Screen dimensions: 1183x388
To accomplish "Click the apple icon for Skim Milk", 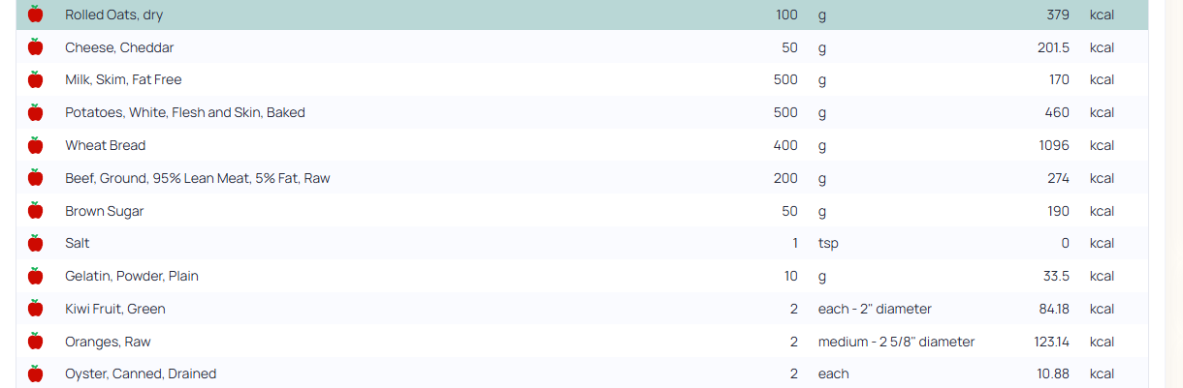I will [36, 79].
